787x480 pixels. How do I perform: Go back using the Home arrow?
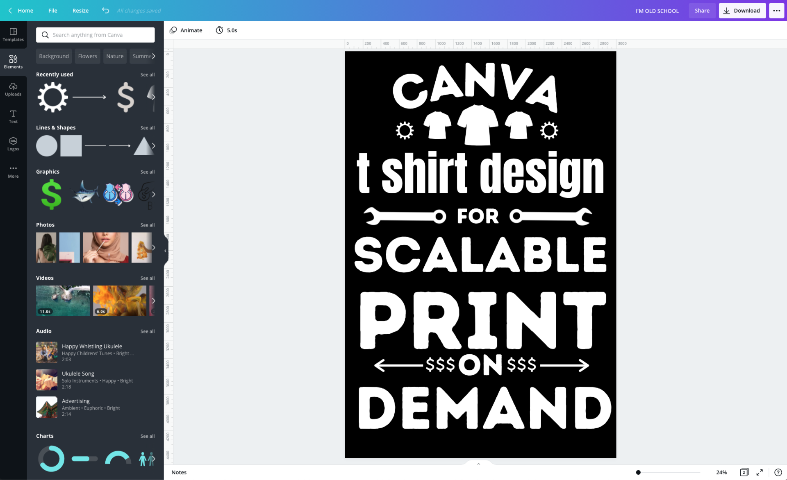pyautogui.click(x=10, y=11)
